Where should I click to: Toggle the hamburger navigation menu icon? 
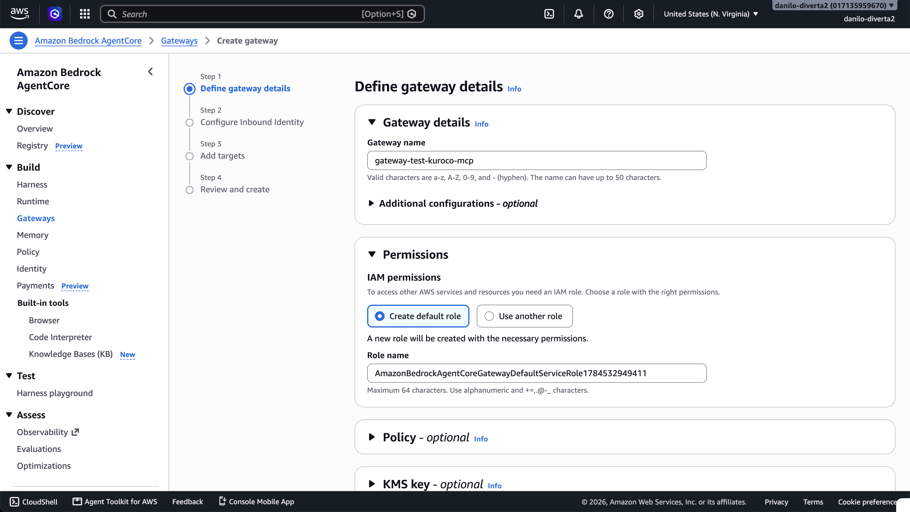[x=18, y=41]
